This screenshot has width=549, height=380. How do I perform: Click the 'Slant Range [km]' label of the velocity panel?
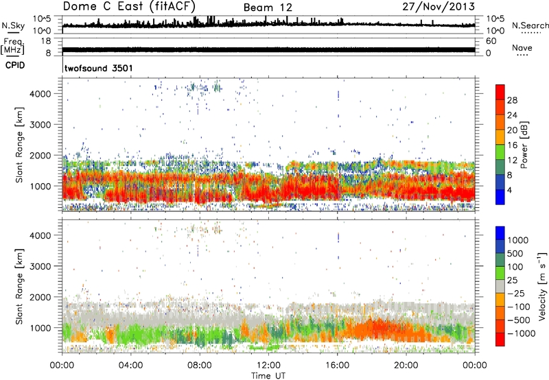tap(19, 286)
